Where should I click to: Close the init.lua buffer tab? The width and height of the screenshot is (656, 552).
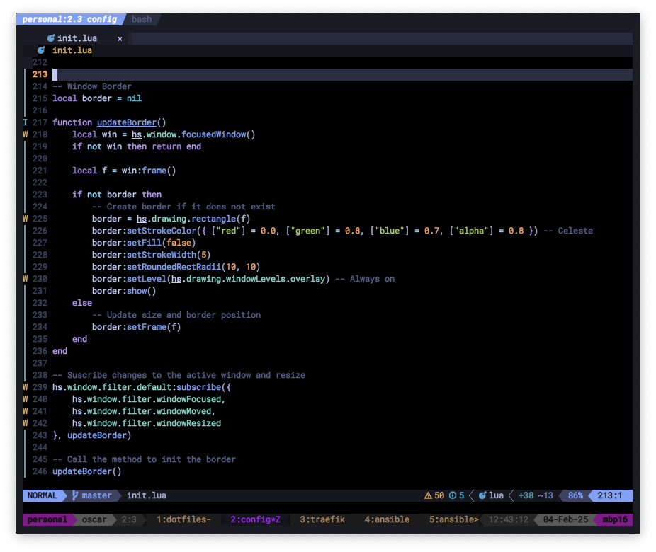120,38
